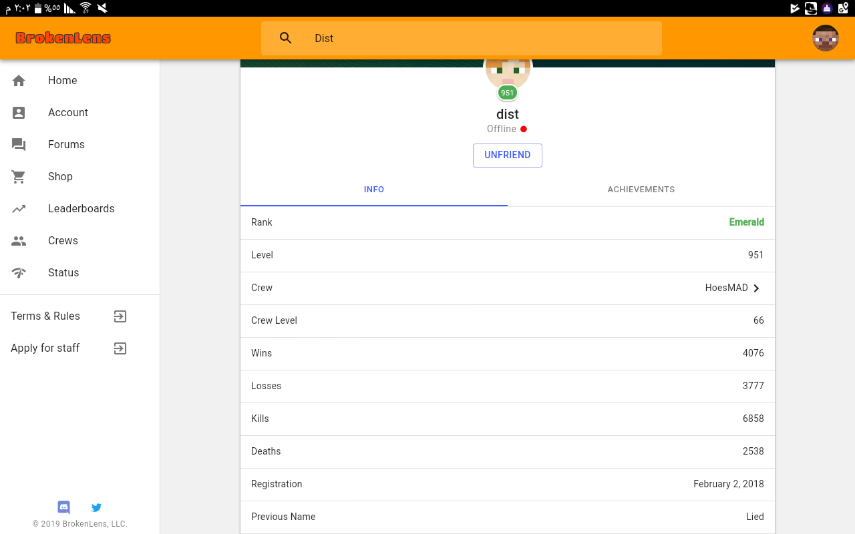The image size is (855, 534).
Task: Open Terms & Rules link
Action: [45, 316]
